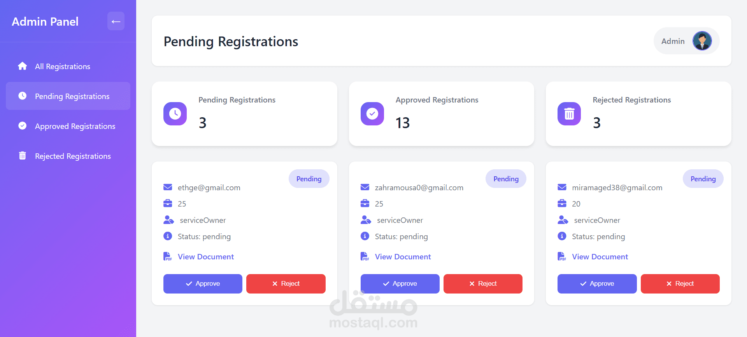This screenshot has width=747, height=337.
Task: View Document for zahramousa0@gmail.com
Action: [x=403, y=257]
